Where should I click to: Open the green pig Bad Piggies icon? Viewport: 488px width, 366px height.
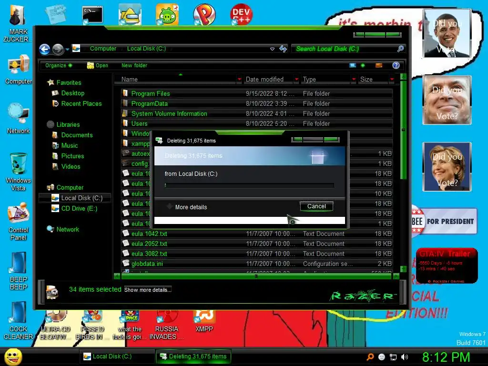coord(167,14)
